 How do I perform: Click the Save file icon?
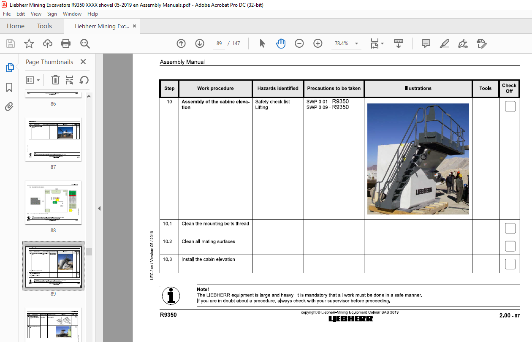click(x=10, y=43)
